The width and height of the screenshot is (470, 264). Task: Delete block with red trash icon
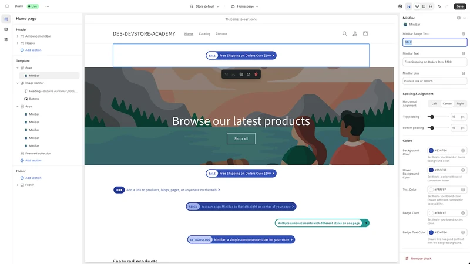pos(256,75)
